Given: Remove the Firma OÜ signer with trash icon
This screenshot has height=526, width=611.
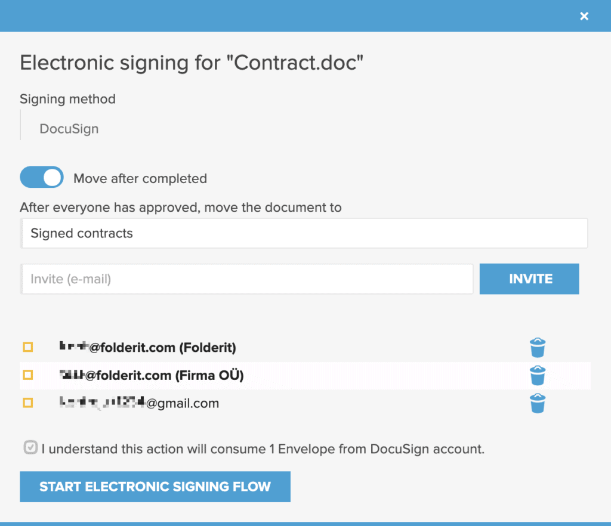Looking at the screenshot, I should click(x=537, y=375).
